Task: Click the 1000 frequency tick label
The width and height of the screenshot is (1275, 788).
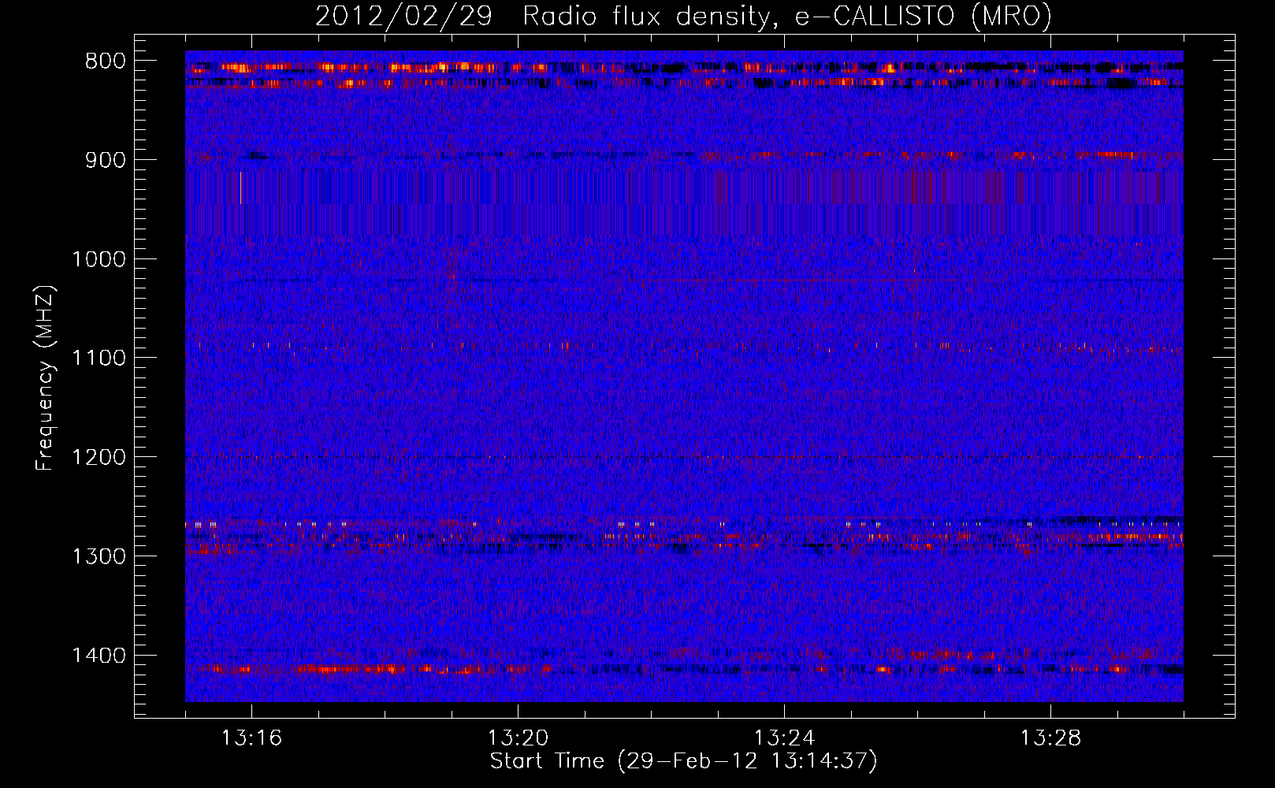Action: click(99, 259)
